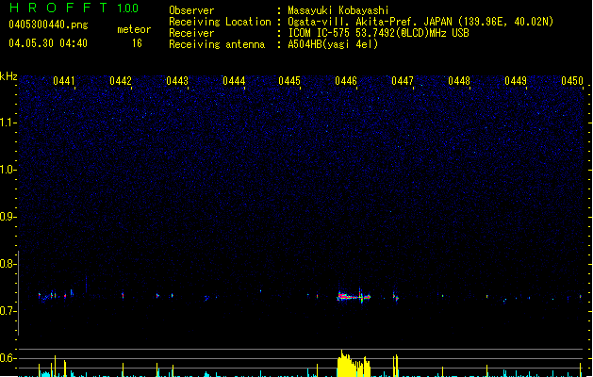Select the 0443 time marker

point(177,81)
